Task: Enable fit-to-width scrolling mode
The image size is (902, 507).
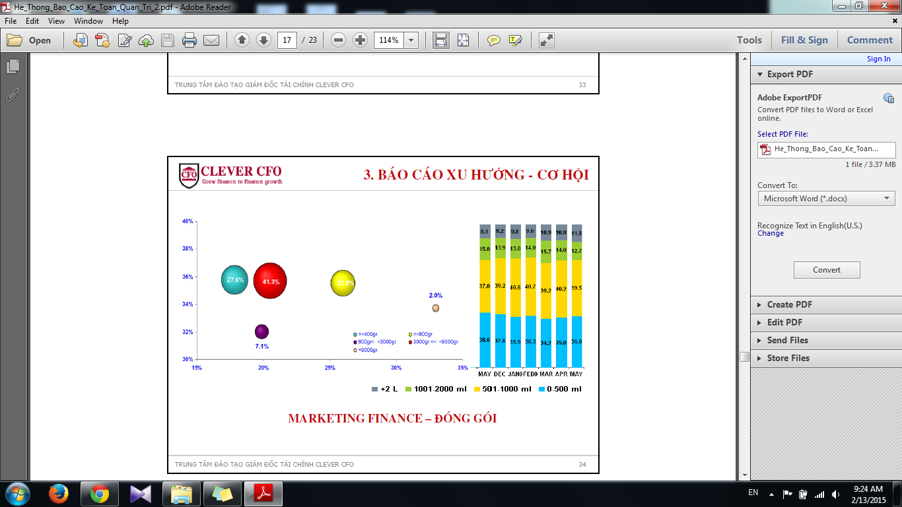Action: pyautogui.click(x=440, y=40)
